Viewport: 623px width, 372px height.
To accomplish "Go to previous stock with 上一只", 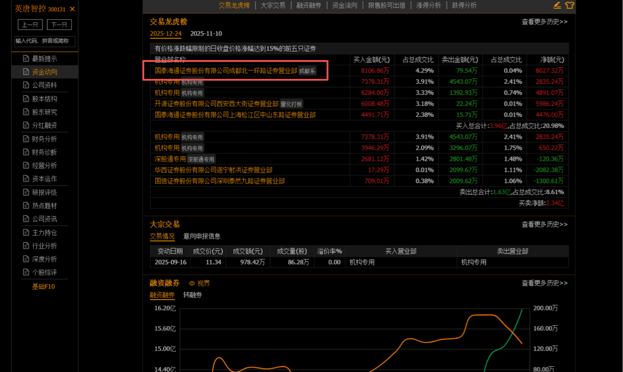I will tap(30, 25).
